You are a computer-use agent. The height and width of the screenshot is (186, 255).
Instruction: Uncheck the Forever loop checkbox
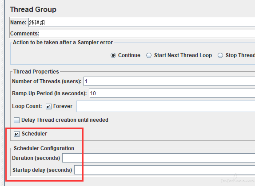coord(48,107)
